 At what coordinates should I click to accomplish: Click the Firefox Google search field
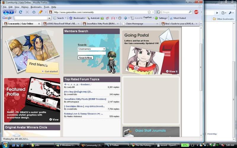pyautogui.click(x=175, y=12)
